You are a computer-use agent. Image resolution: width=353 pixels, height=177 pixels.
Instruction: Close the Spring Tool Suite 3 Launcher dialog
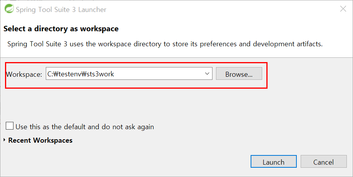coord(343,9)
